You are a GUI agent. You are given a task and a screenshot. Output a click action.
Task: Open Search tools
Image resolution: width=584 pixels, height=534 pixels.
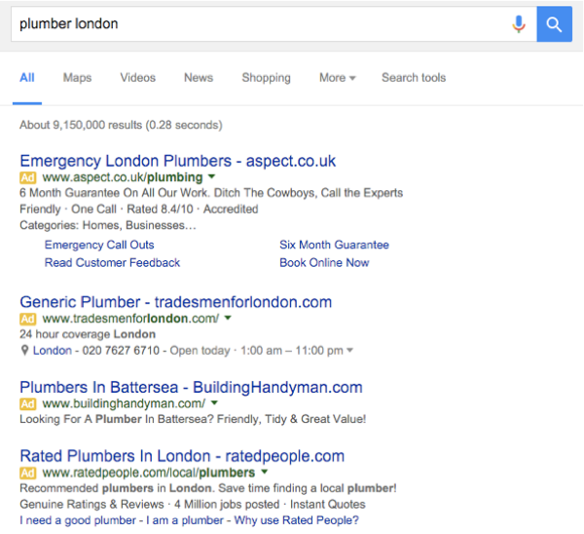click(414, 78)
